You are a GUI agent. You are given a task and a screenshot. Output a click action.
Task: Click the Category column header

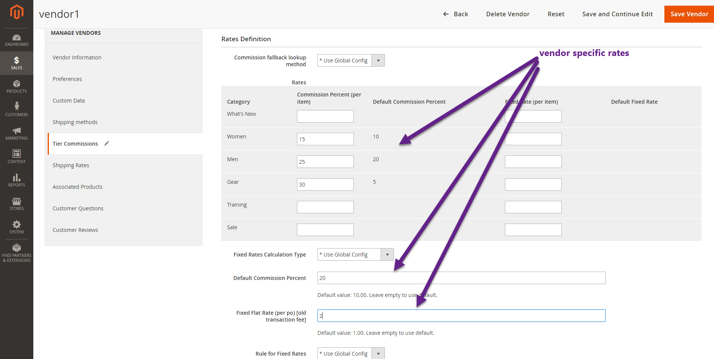click(x=238, y=102)
